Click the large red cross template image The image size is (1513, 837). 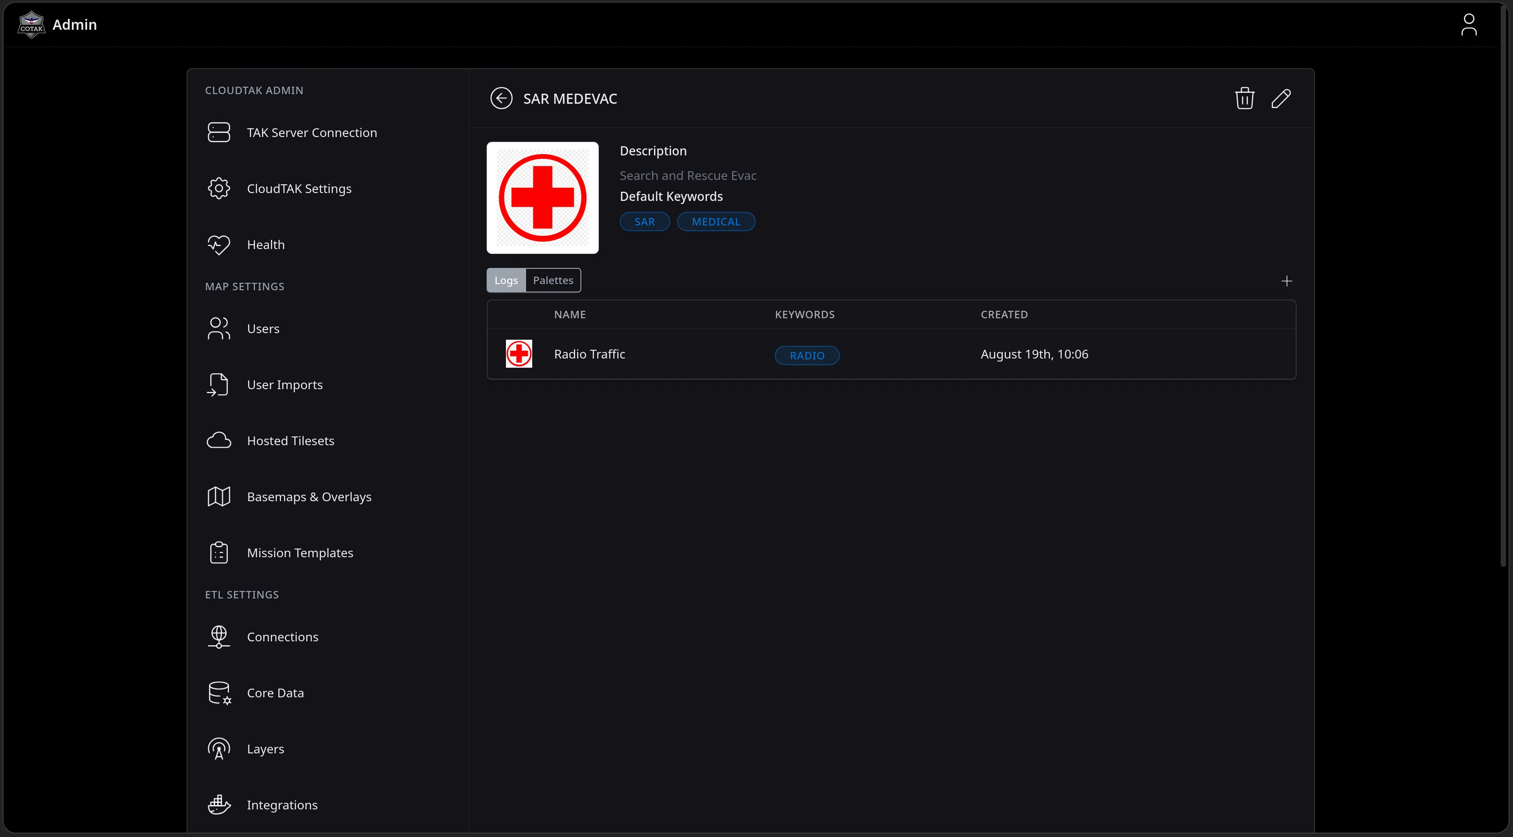click(x=542, y=198)
